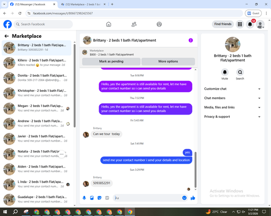Viewport: 271px width, 216px height.
Task: Send a thumbs-up like
Action: click(x=193, y=198)
